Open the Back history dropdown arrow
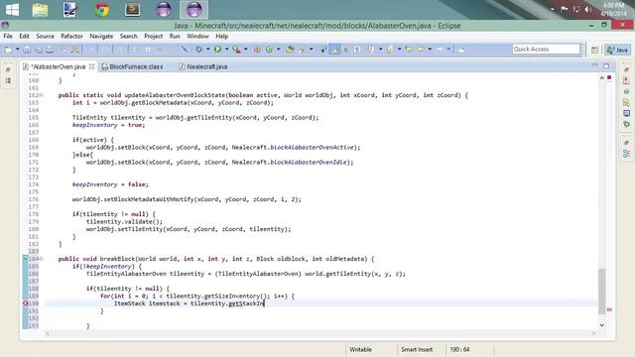635x357 pixels. [430, 50]
